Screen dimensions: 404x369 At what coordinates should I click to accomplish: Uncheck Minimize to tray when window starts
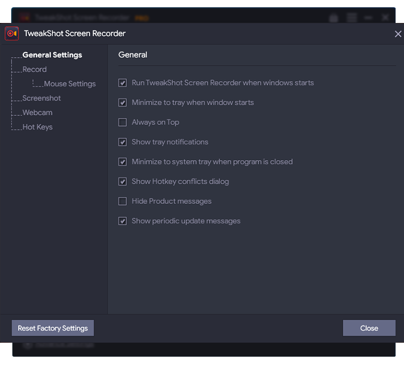pyautogui.click(x=122, y=102)
